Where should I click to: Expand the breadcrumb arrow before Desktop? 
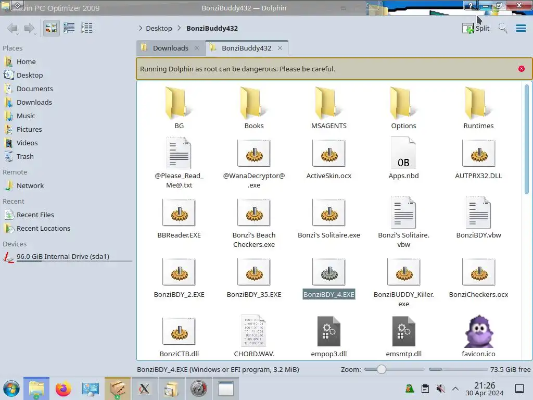tap(141, 28)
